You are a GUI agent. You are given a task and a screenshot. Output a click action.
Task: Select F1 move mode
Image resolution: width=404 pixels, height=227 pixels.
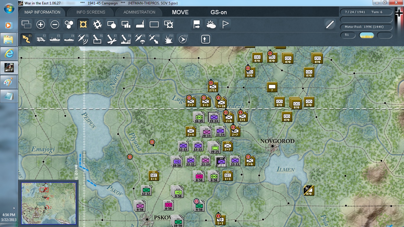[26, 39]
